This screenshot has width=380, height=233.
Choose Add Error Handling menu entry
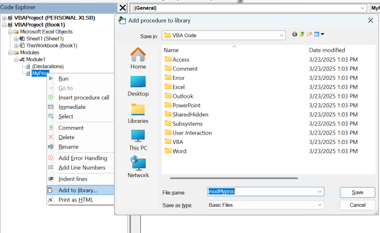point(80,158)
